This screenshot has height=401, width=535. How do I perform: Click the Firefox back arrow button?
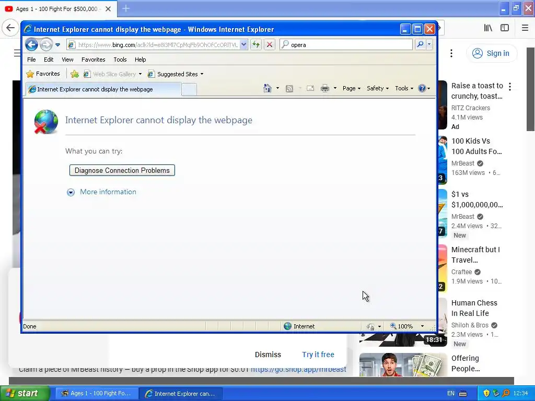[x=10, y=28]
